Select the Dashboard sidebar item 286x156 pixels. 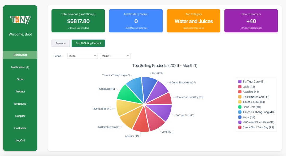pyautogui.click(x=20, y=55)
